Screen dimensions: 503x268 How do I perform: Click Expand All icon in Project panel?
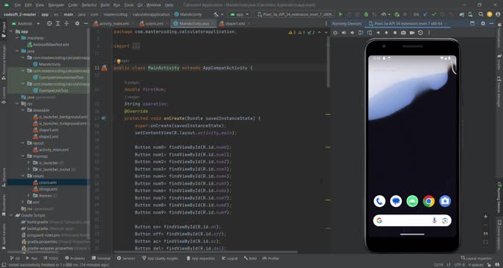(x=58, y=23)
